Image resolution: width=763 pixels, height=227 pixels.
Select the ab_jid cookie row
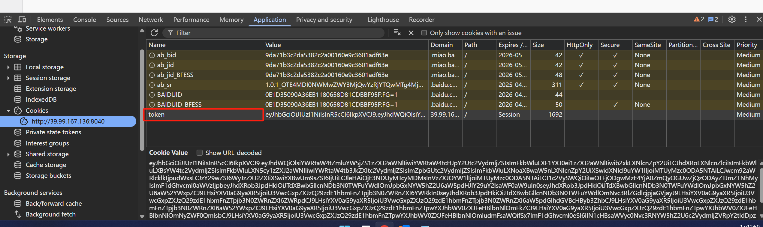tap(454, 65)
